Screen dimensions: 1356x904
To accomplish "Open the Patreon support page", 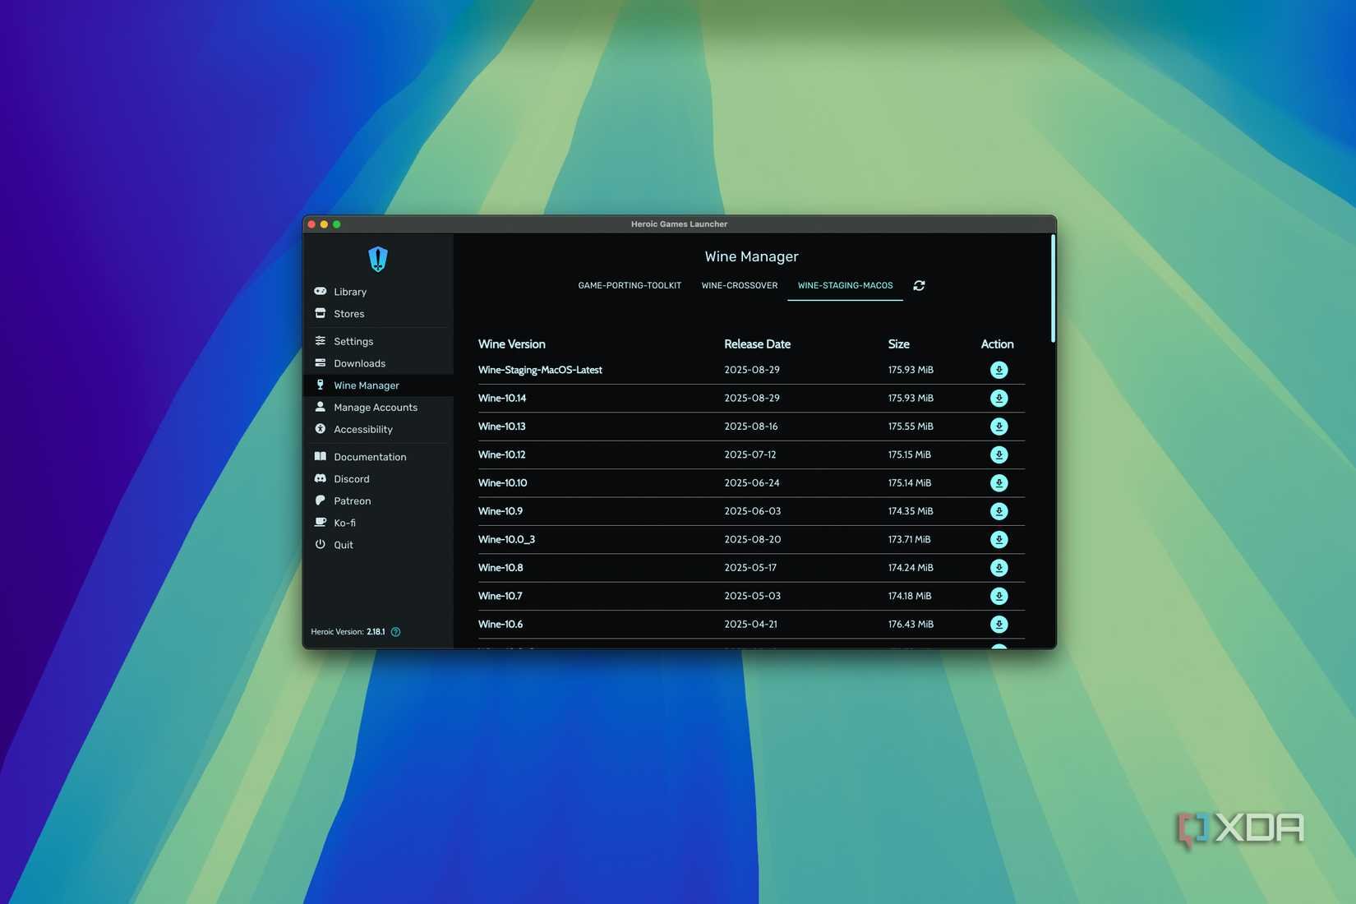I will tap(352, 500).
